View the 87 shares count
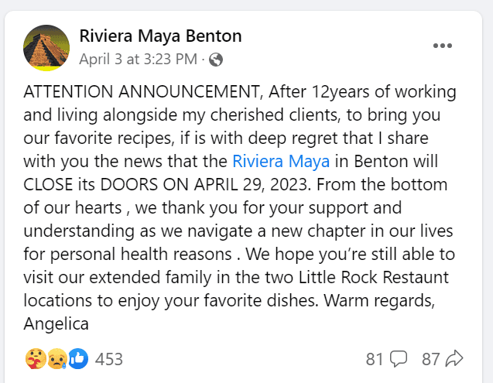Image resolution: width=493 pixels, height=383 pixels. [x=431, y=359]
